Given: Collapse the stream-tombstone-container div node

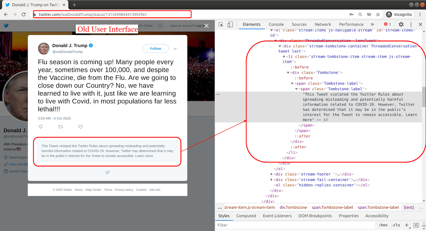Looking at the screenshot, I should click(280, 46).
